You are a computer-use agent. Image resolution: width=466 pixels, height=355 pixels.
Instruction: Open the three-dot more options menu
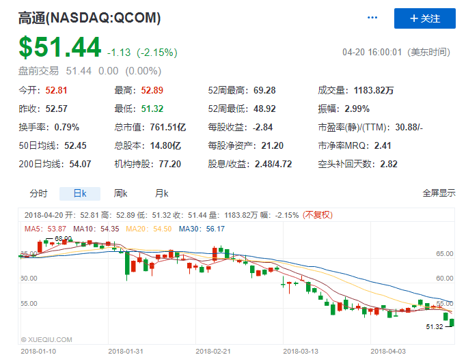point(372,18)
